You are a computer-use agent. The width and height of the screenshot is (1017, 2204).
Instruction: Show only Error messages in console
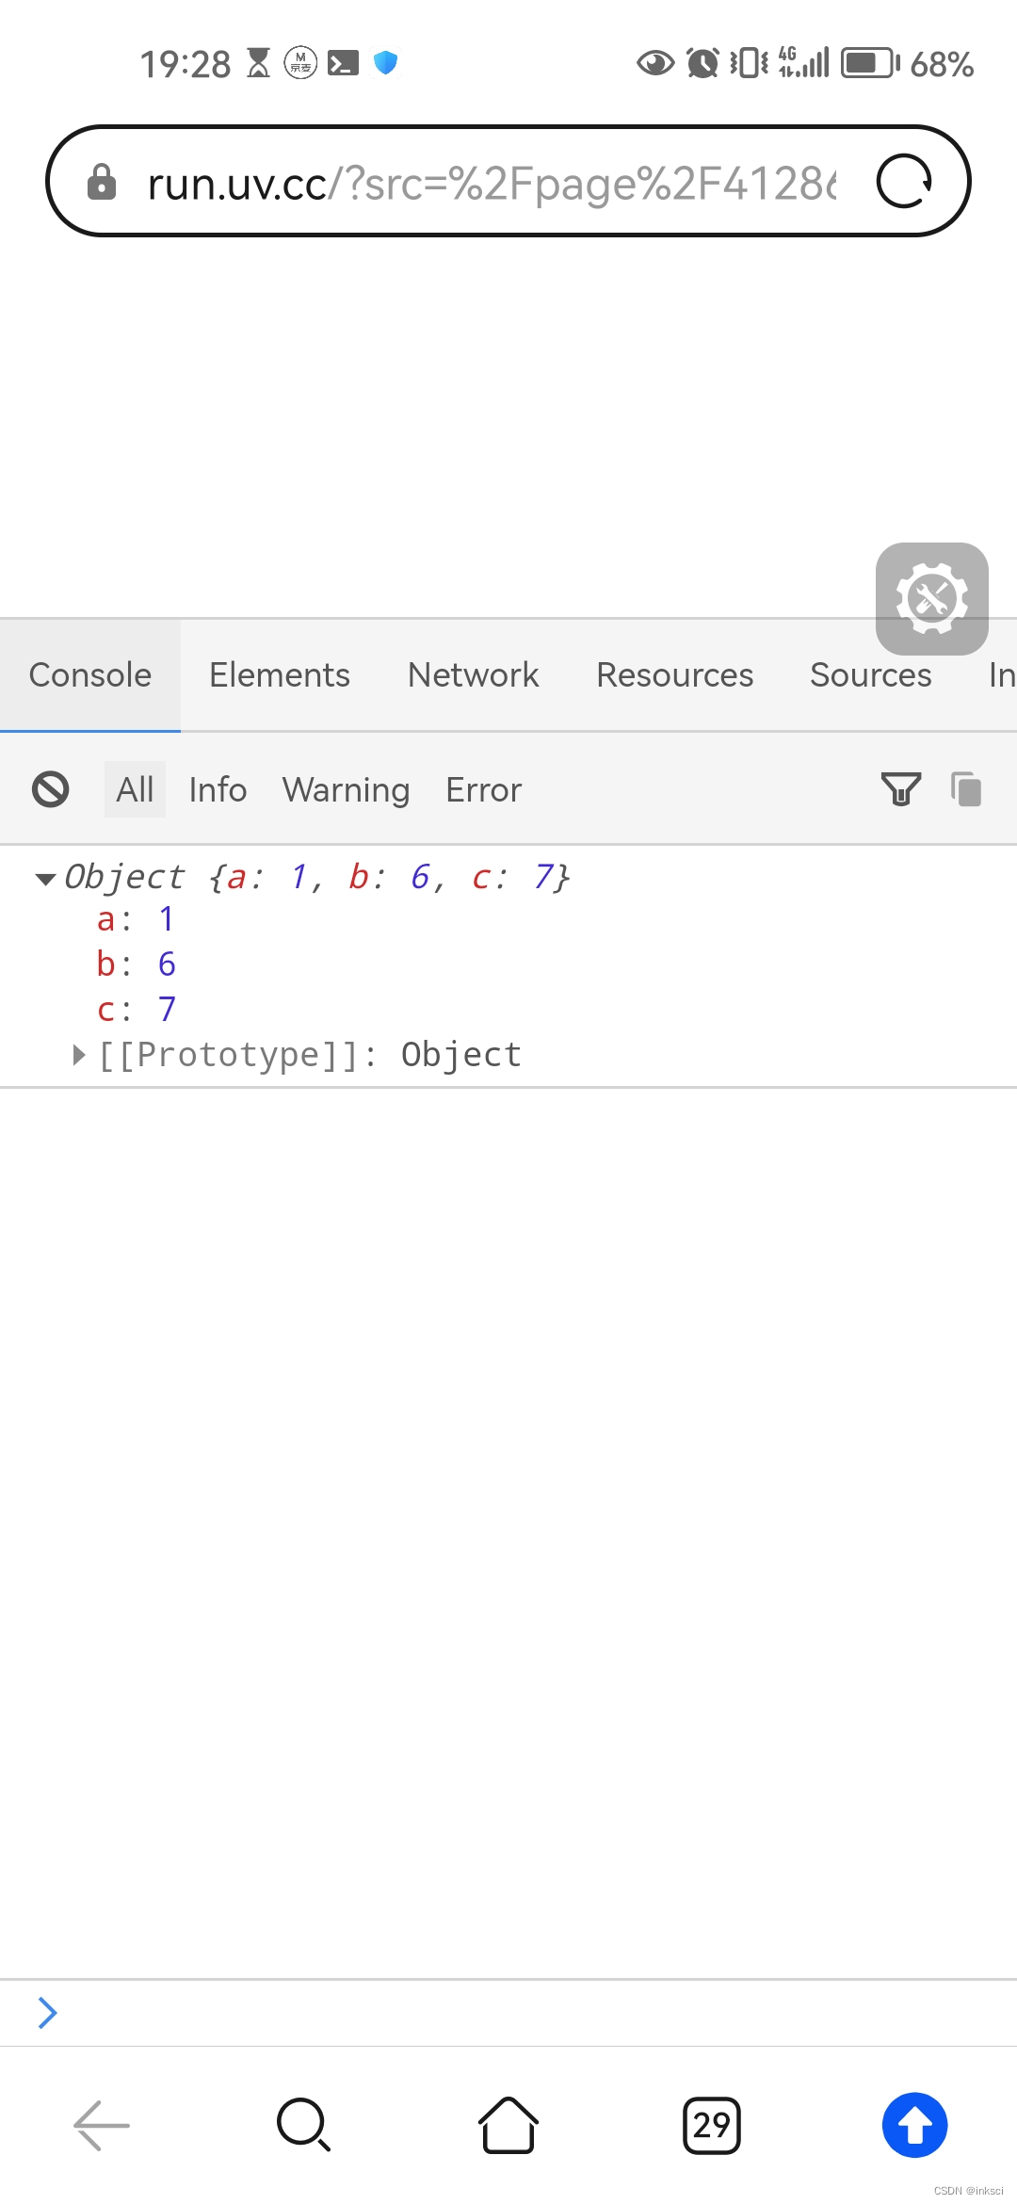point(483,789)
